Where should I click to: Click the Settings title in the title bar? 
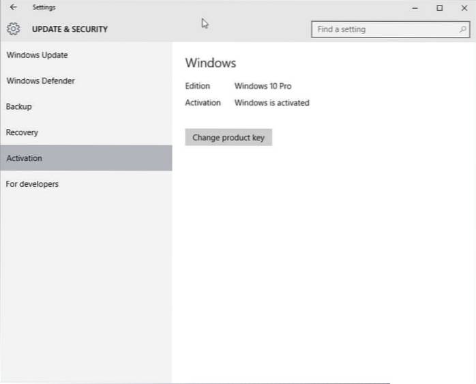point(44,8)
